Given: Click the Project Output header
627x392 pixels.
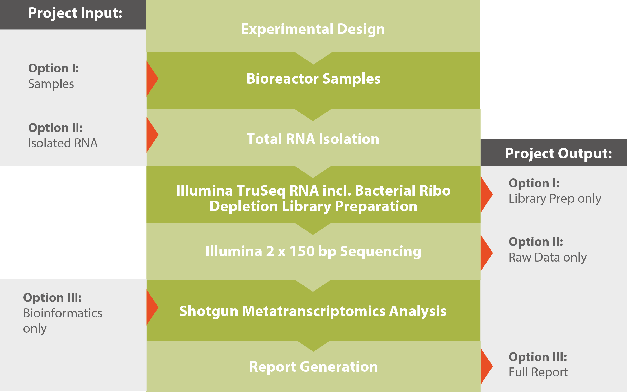Looking at the screenshot, I should 554,153.
